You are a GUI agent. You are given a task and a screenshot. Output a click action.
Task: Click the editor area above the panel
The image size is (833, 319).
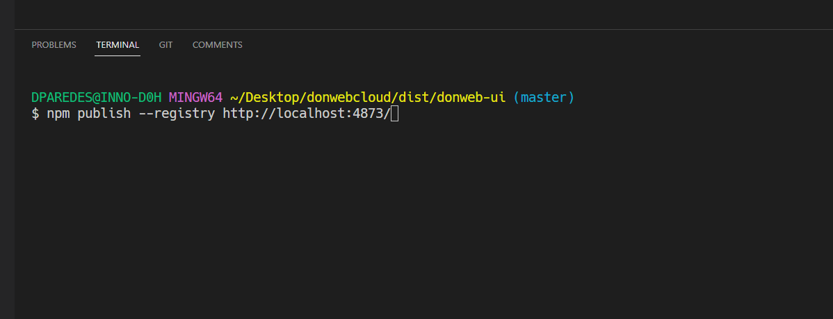(x=417, y=14)
